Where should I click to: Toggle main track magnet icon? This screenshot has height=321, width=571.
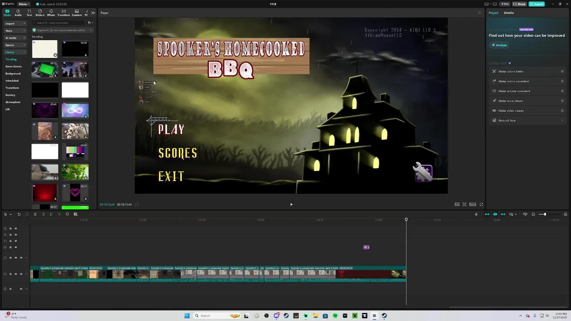[x=487, y=214]
